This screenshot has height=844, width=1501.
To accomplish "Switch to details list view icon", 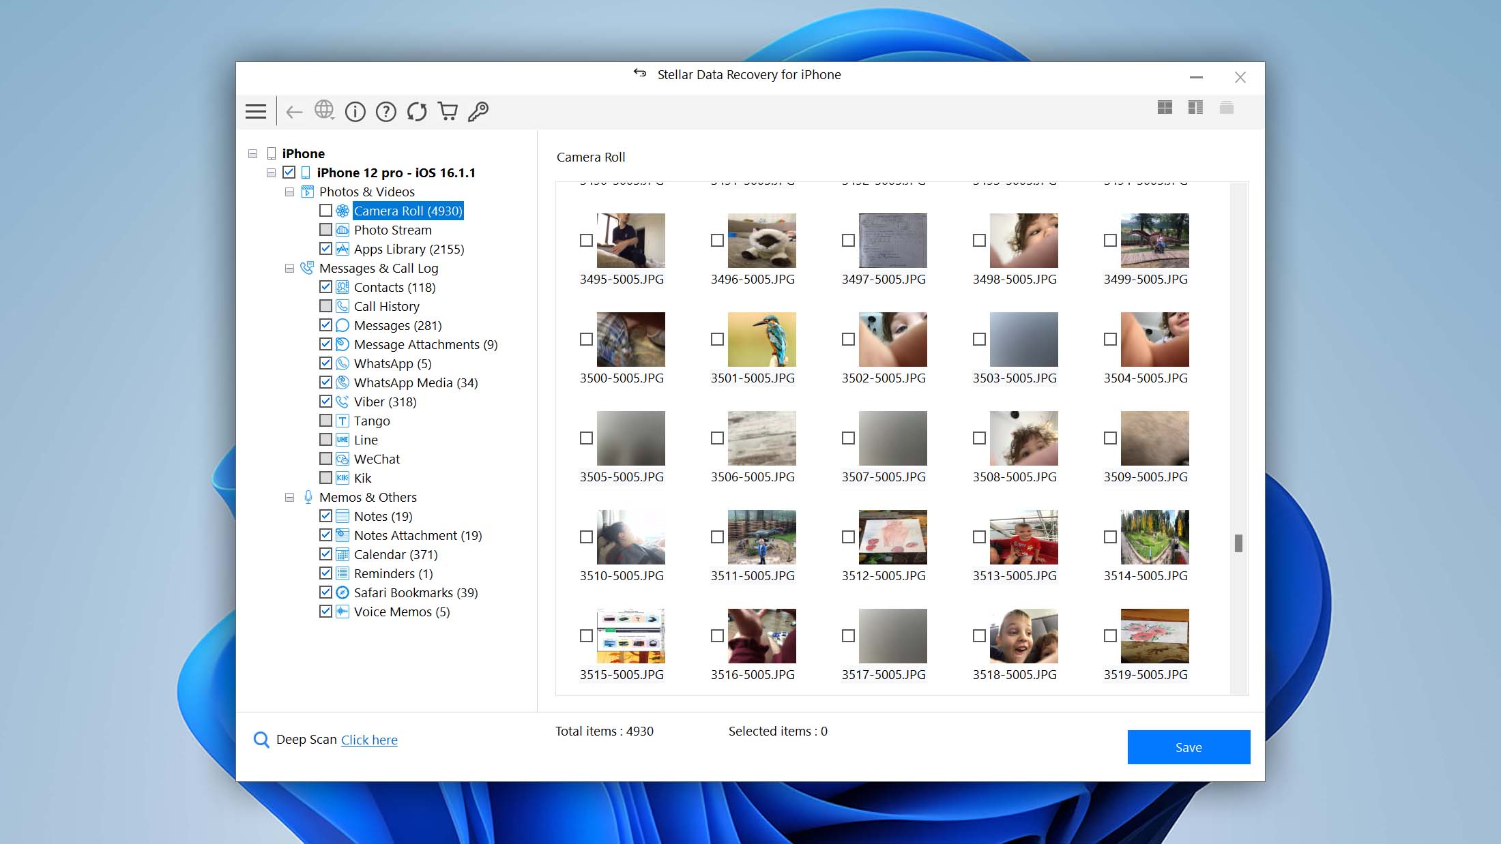I will (1195, 107).
